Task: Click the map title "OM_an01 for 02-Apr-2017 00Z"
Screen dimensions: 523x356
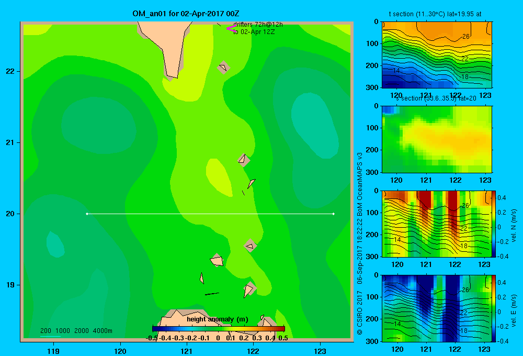Action: tap(186, 14)
